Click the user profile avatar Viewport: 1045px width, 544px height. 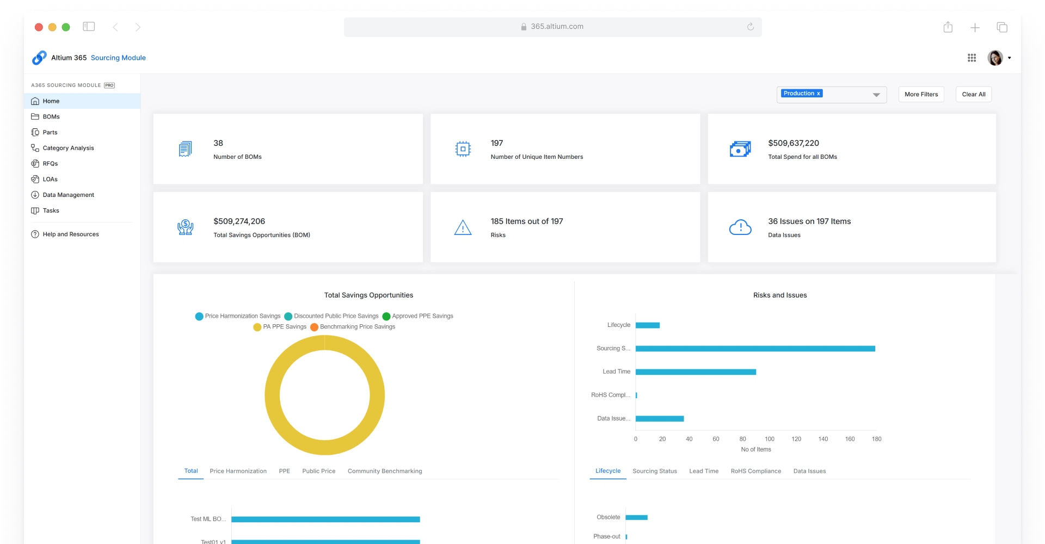click(995, 58)
